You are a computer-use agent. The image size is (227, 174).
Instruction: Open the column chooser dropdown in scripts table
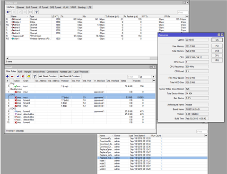[206, 136]
